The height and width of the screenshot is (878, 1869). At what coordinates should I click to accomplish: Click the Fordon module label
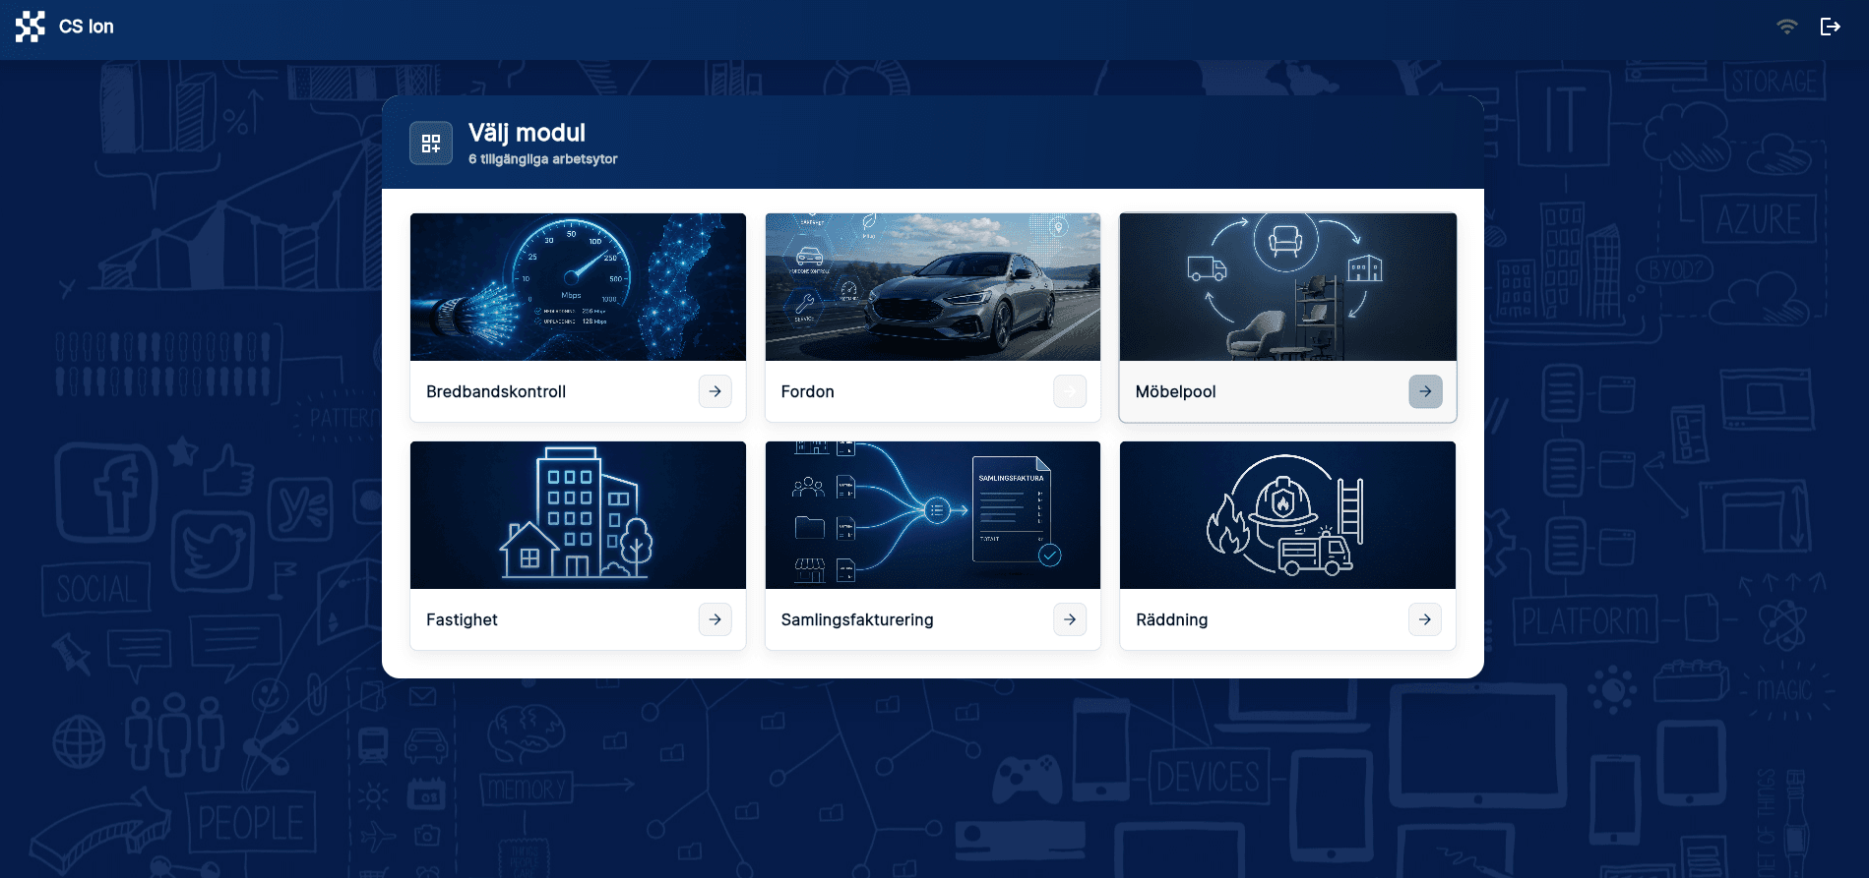click(808, 391)
